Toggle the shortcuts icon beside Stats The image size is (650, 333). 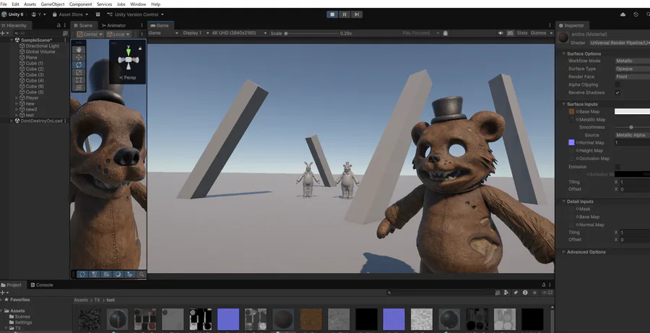(510, 33)
